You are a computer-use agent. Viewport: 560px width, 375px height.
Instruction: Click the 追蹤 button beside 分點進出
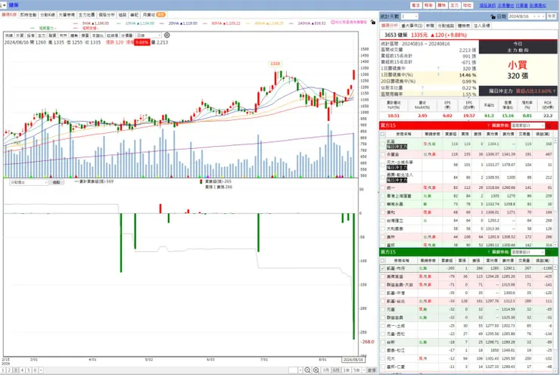tap(57, 182)
